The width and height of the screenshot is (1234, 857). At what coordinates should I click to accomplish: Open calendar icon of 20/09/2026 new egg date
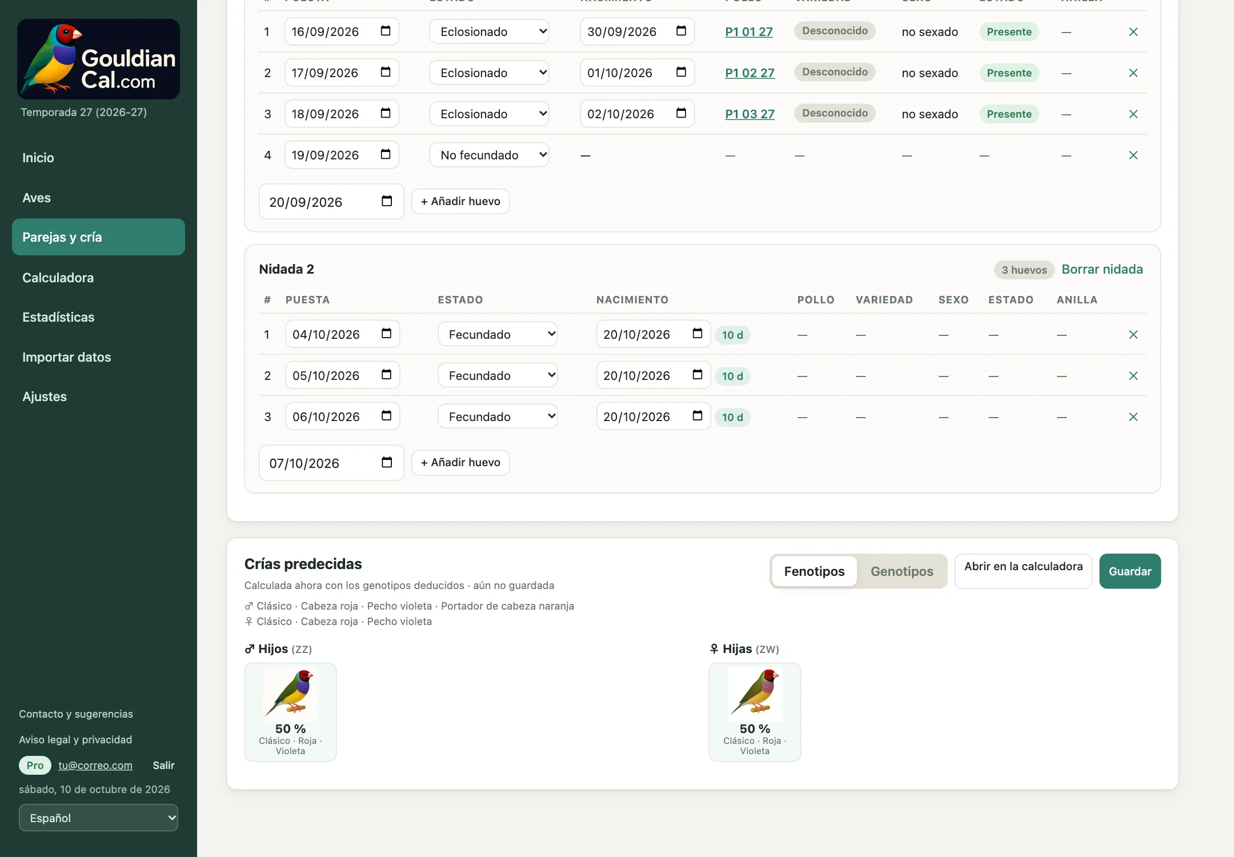click(x=387, y=201)
